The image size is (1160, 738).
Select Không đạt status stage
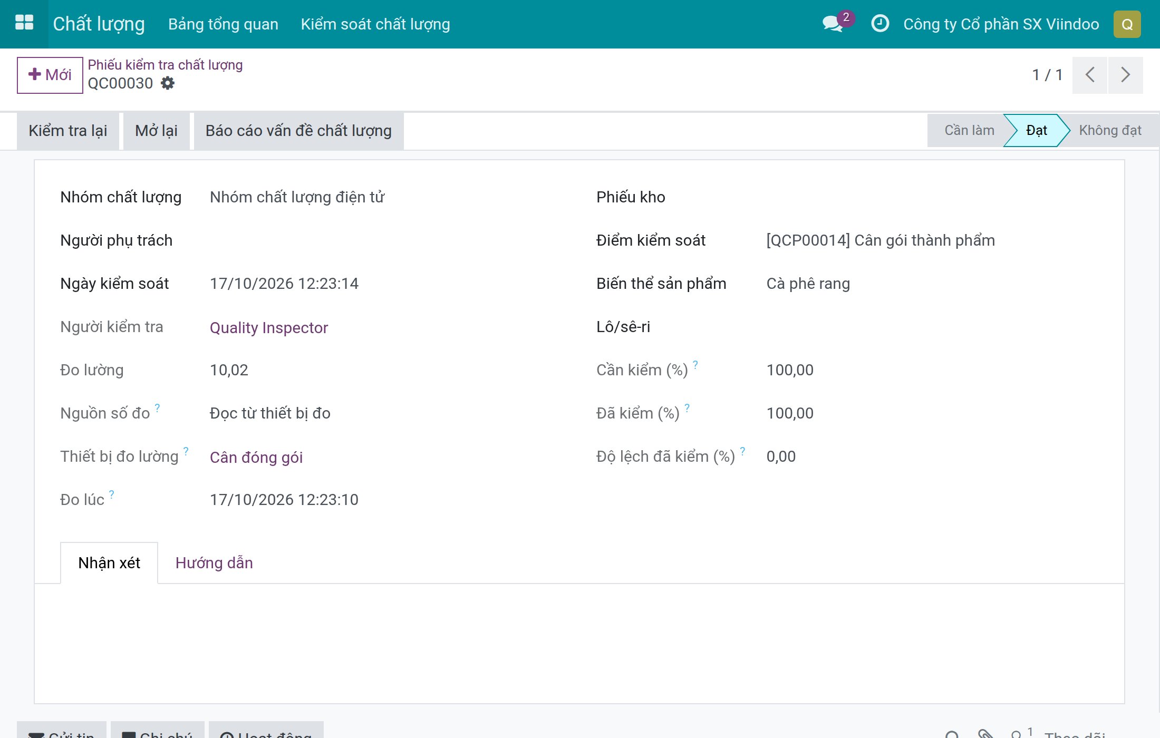click(x=1110, y=131)
